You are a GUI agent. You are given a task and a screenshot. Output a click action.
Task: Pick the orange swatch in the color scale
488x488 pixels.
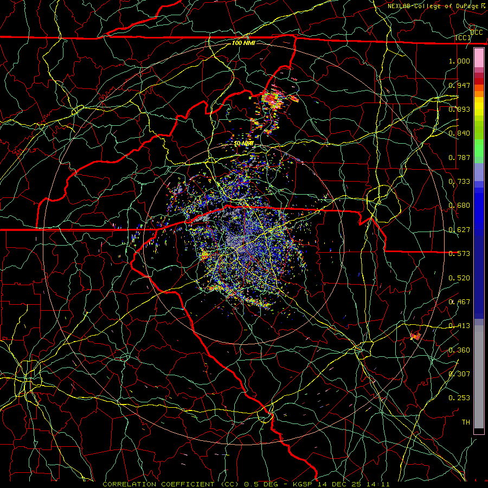coord(479,94)
